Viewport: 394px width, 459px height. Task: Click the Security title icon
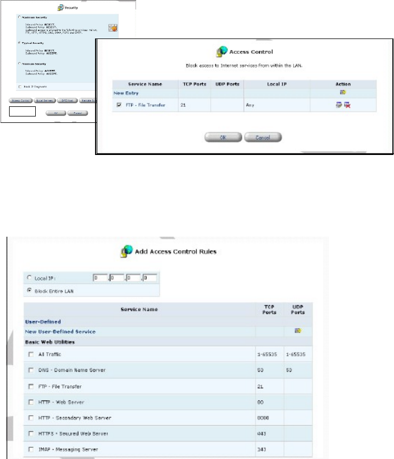[60, 7]
